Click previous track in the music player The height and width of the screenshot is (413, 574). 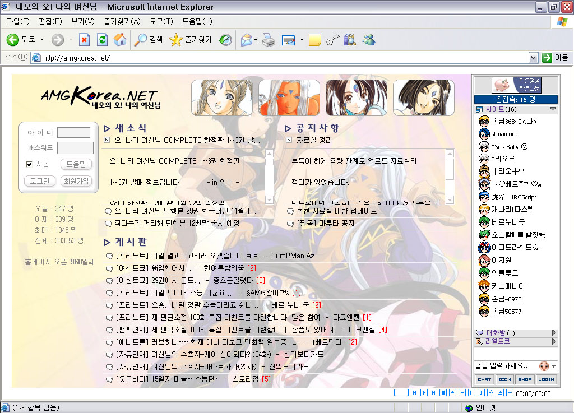[414, 392]
